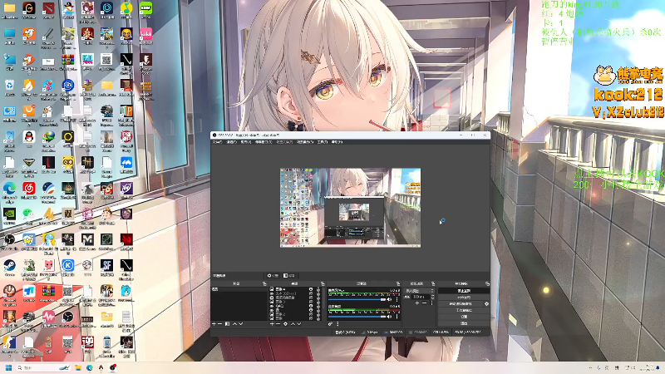The width and height of the screenshot is (665, 374).
Task: Open the audio mixer three-dot menu at bottom
Action: pyautogui.click(x=337, y=324)
